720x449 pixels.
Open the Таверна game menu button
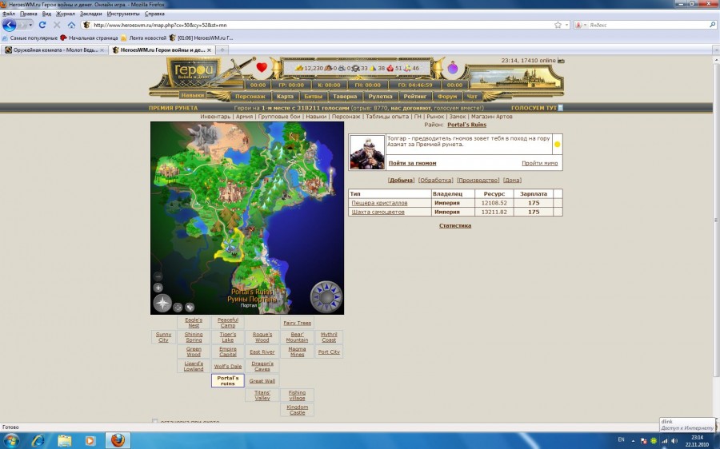point(345,97)
